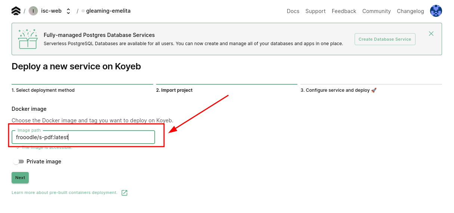Open Learn more about pre-built containers link
Image resolution: width=454 pixels, height=213 pixels.
[64, 192]
